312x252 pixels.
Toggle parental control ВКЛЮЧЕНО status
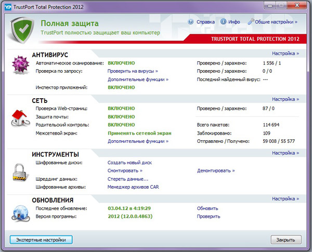121,125
